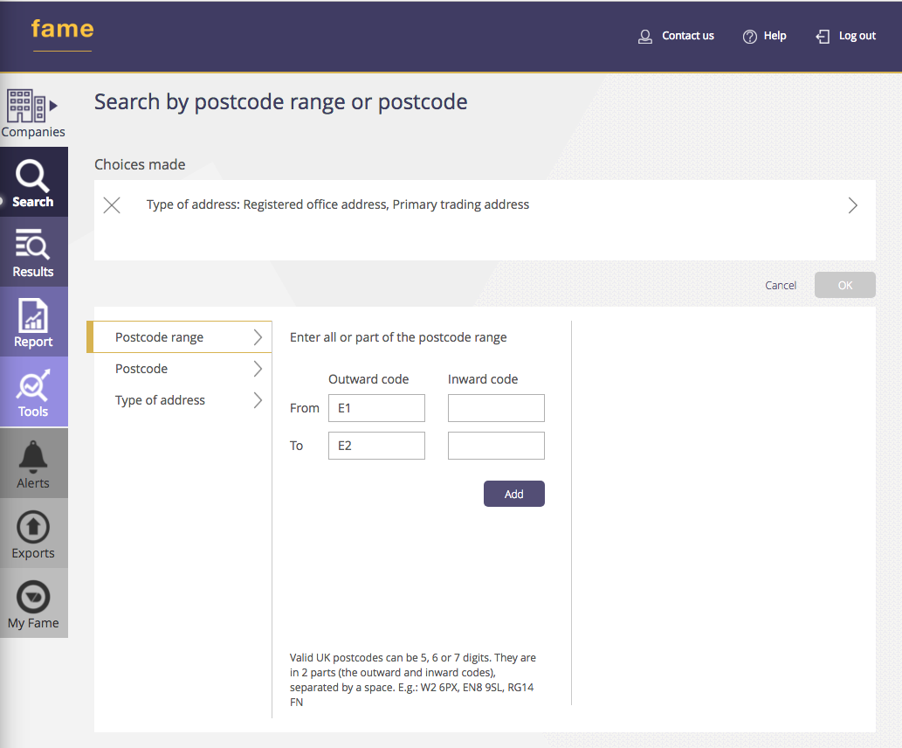The image size is (902, 748).
Task: Expand the choices made arrow
Action: pyautogui.click(x=852, y=205)
